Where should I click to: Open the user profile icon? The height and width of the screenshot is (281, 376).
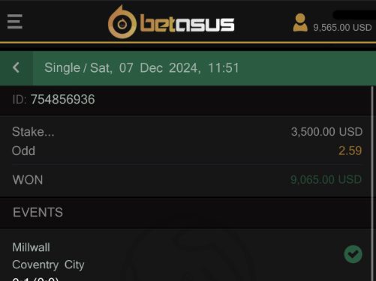coord(300,22)
